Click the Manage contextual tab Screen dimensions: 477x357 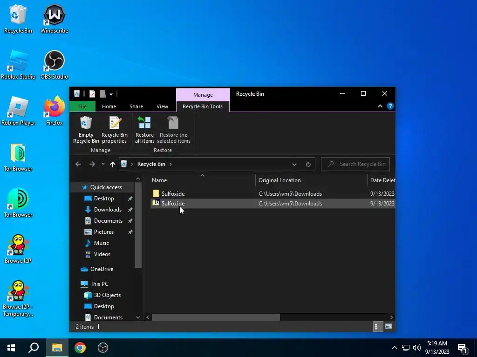(x=203, y=95)
